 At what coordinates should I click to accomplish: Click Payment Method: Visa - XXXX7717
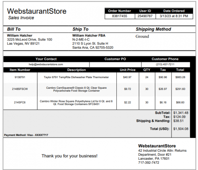point(26,135)
